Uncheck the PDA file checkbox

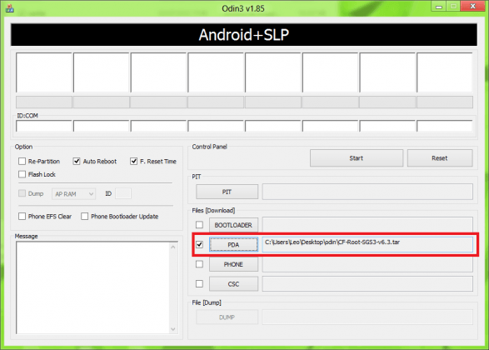click(x=199, y=244)
